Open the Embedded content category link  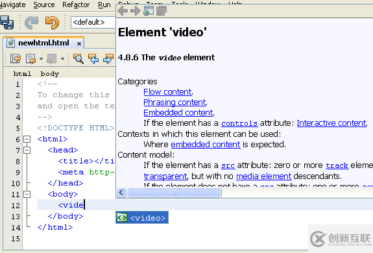coord(178,112)
